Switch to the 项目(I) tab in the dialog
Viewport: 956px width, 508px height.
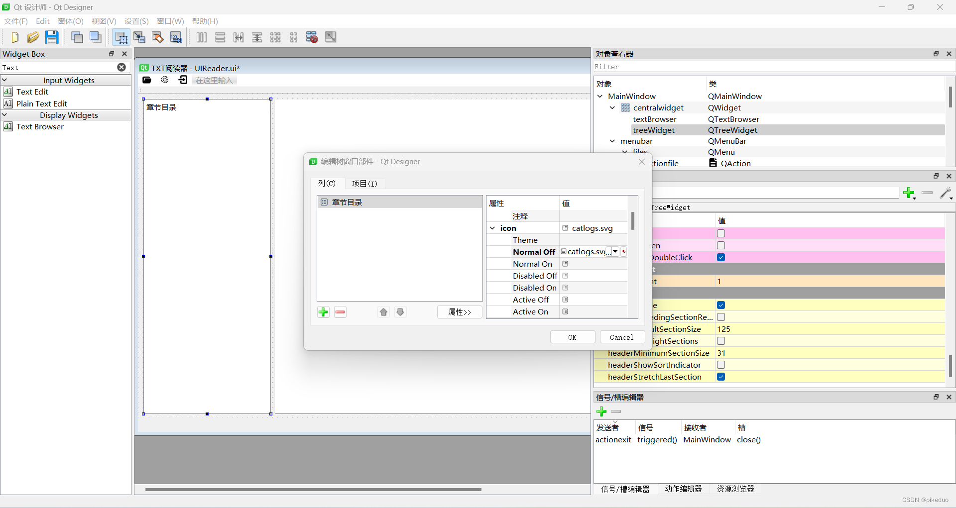tap(364, 184)
